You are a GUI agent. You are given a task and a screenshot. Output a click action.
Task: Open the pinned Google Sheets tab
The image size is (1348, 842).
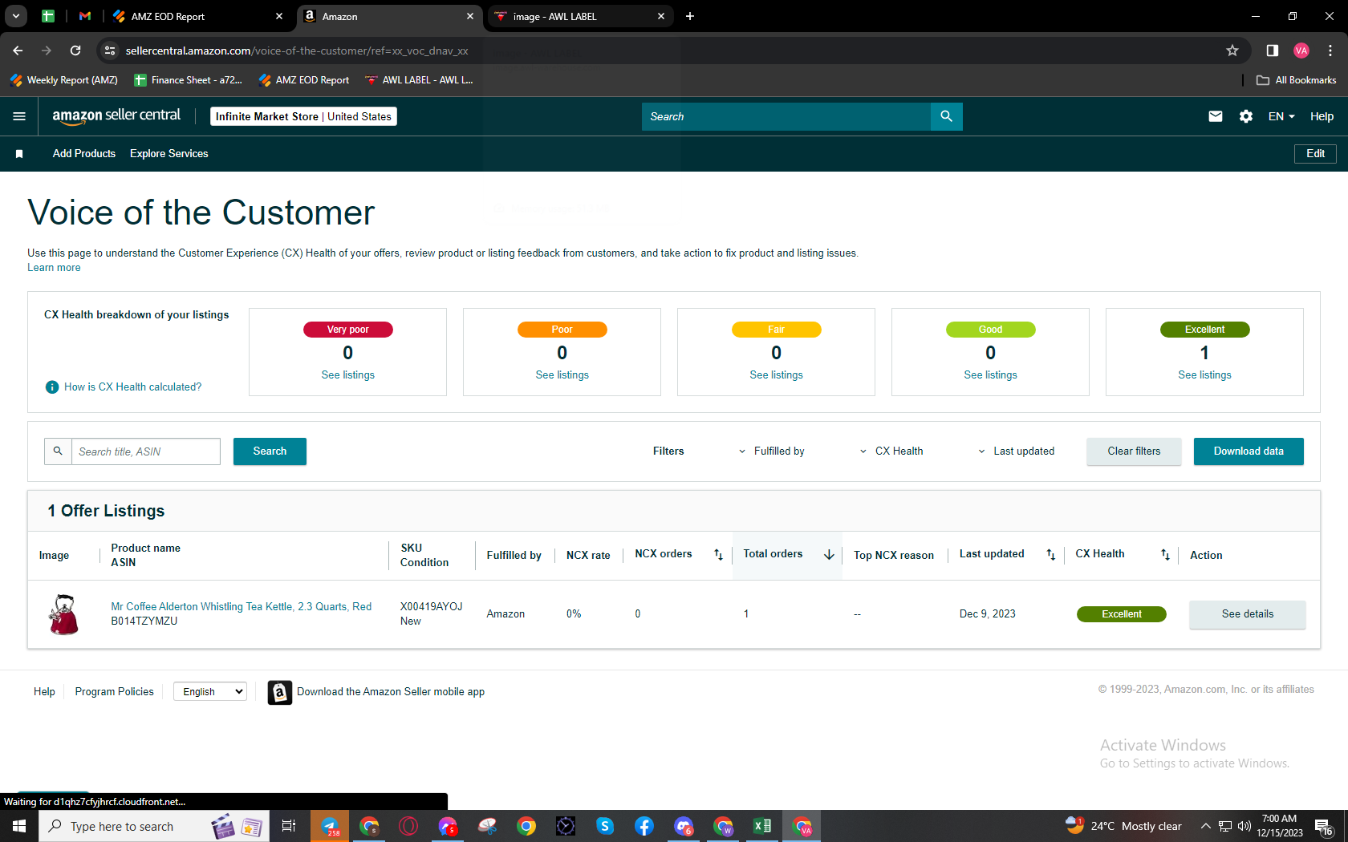point(48,16)
